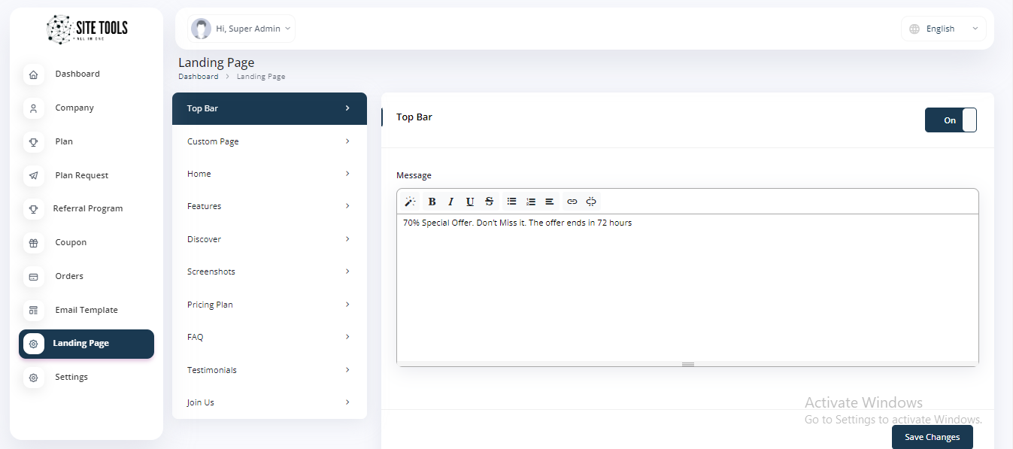Image resolution: width=1013 pixels, height=449 pixels.
Task: Insert an unordered bullet list
Action: (511, 202)
